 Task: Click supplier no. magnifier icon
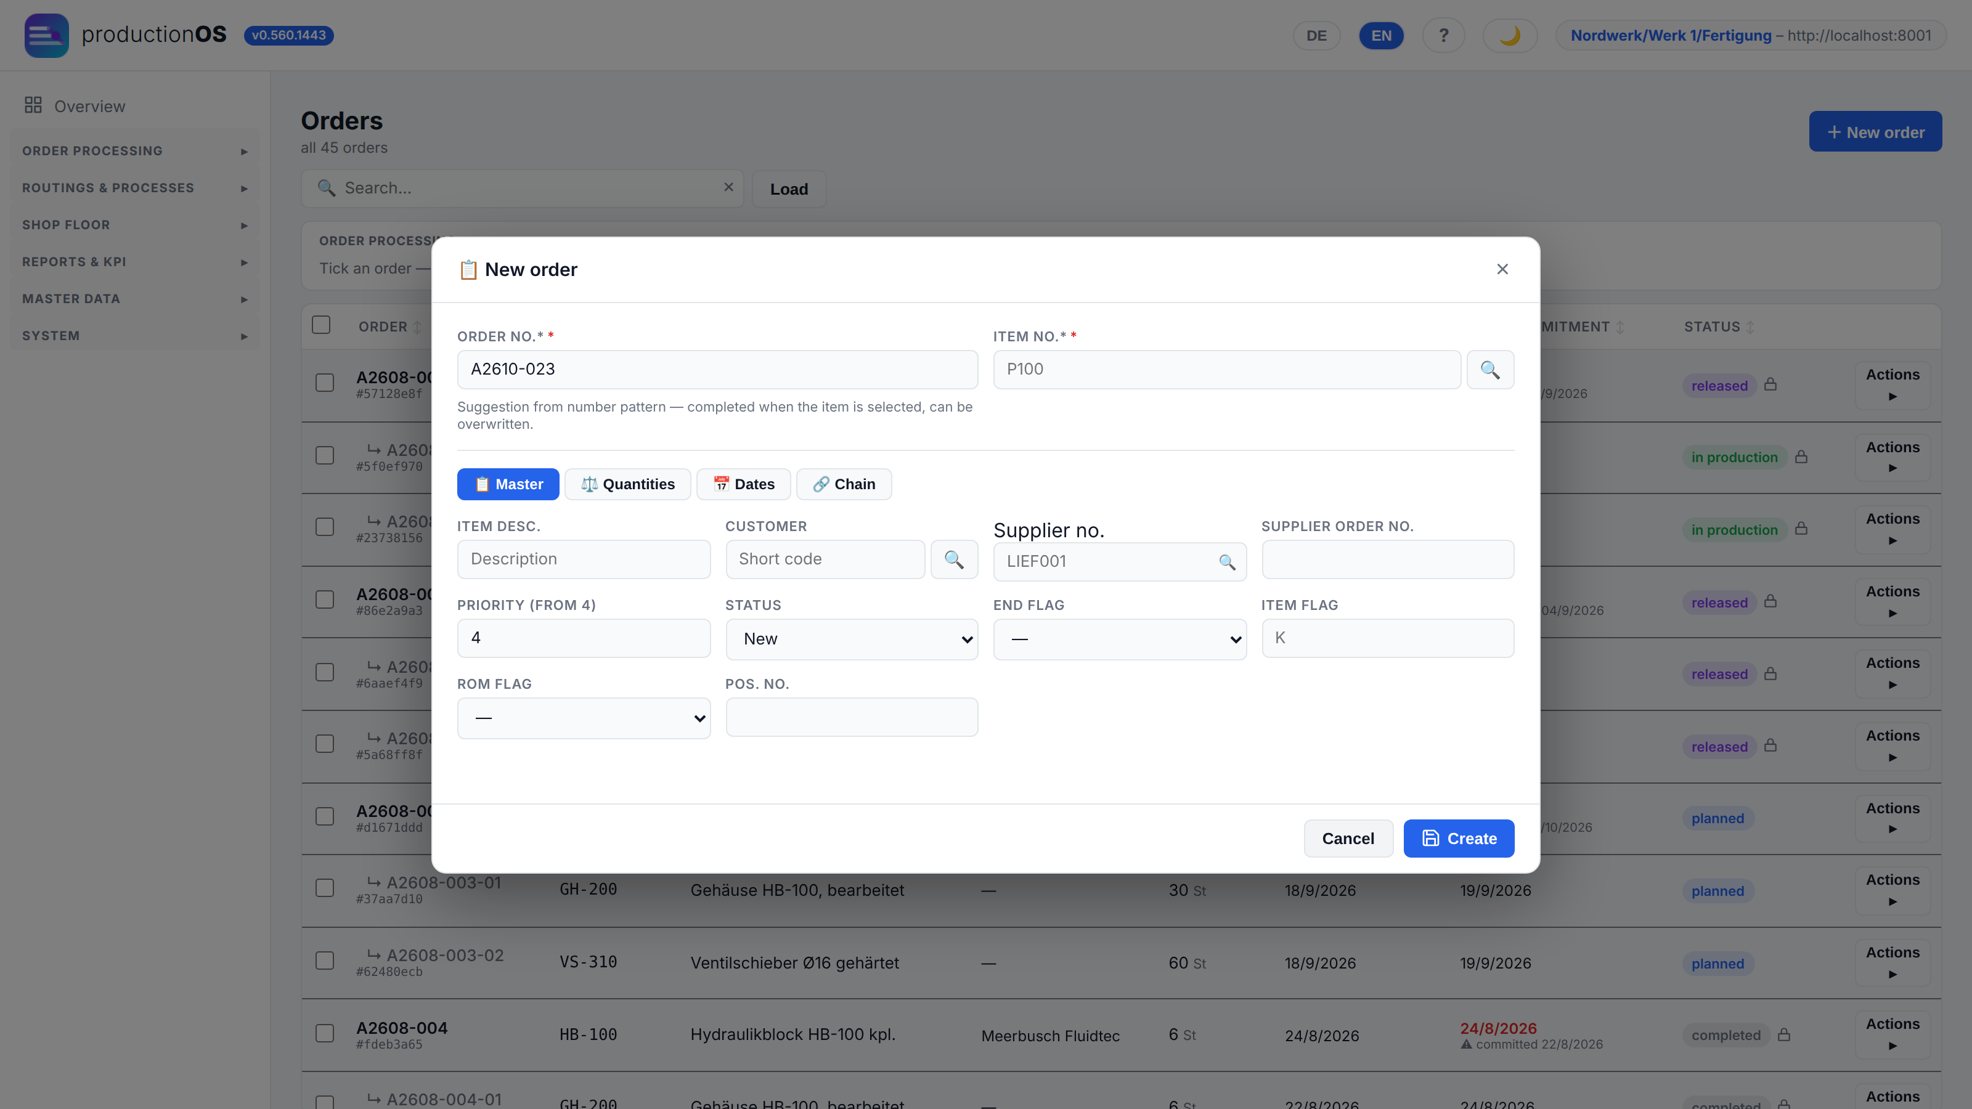[1227, 562]
